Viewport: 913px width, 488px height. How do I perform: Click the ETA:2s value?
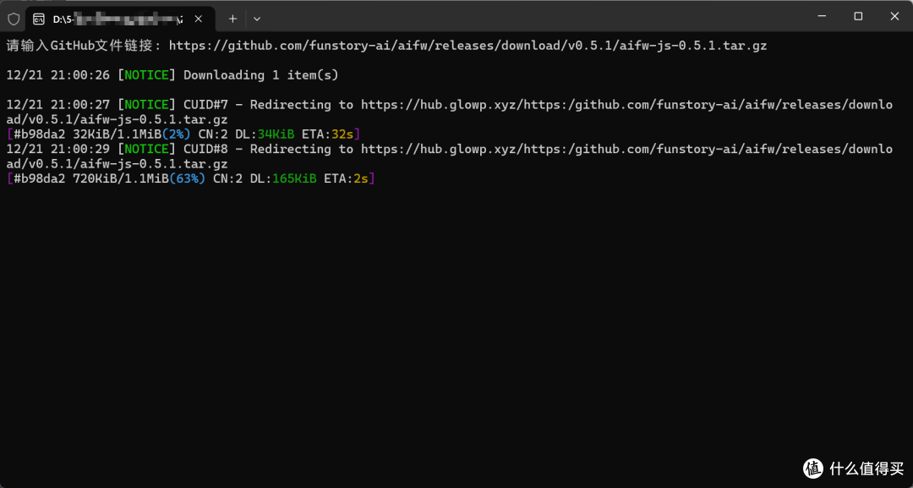(x=346, y=178)
